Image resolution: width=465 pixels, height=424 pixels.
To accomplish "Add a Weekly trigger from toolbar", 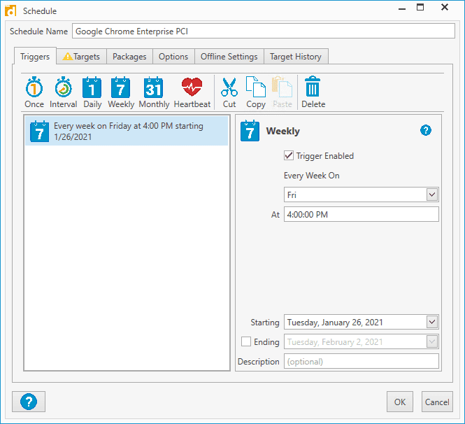I will pyautogui.click(x=121, y=92).
